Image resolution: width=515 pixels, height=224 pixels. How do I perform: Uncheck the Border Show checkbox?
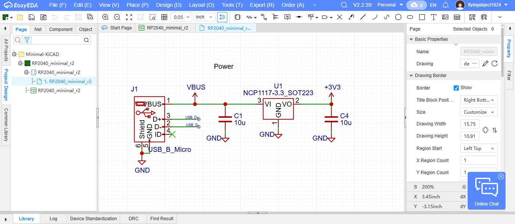(x=456, y=88)
